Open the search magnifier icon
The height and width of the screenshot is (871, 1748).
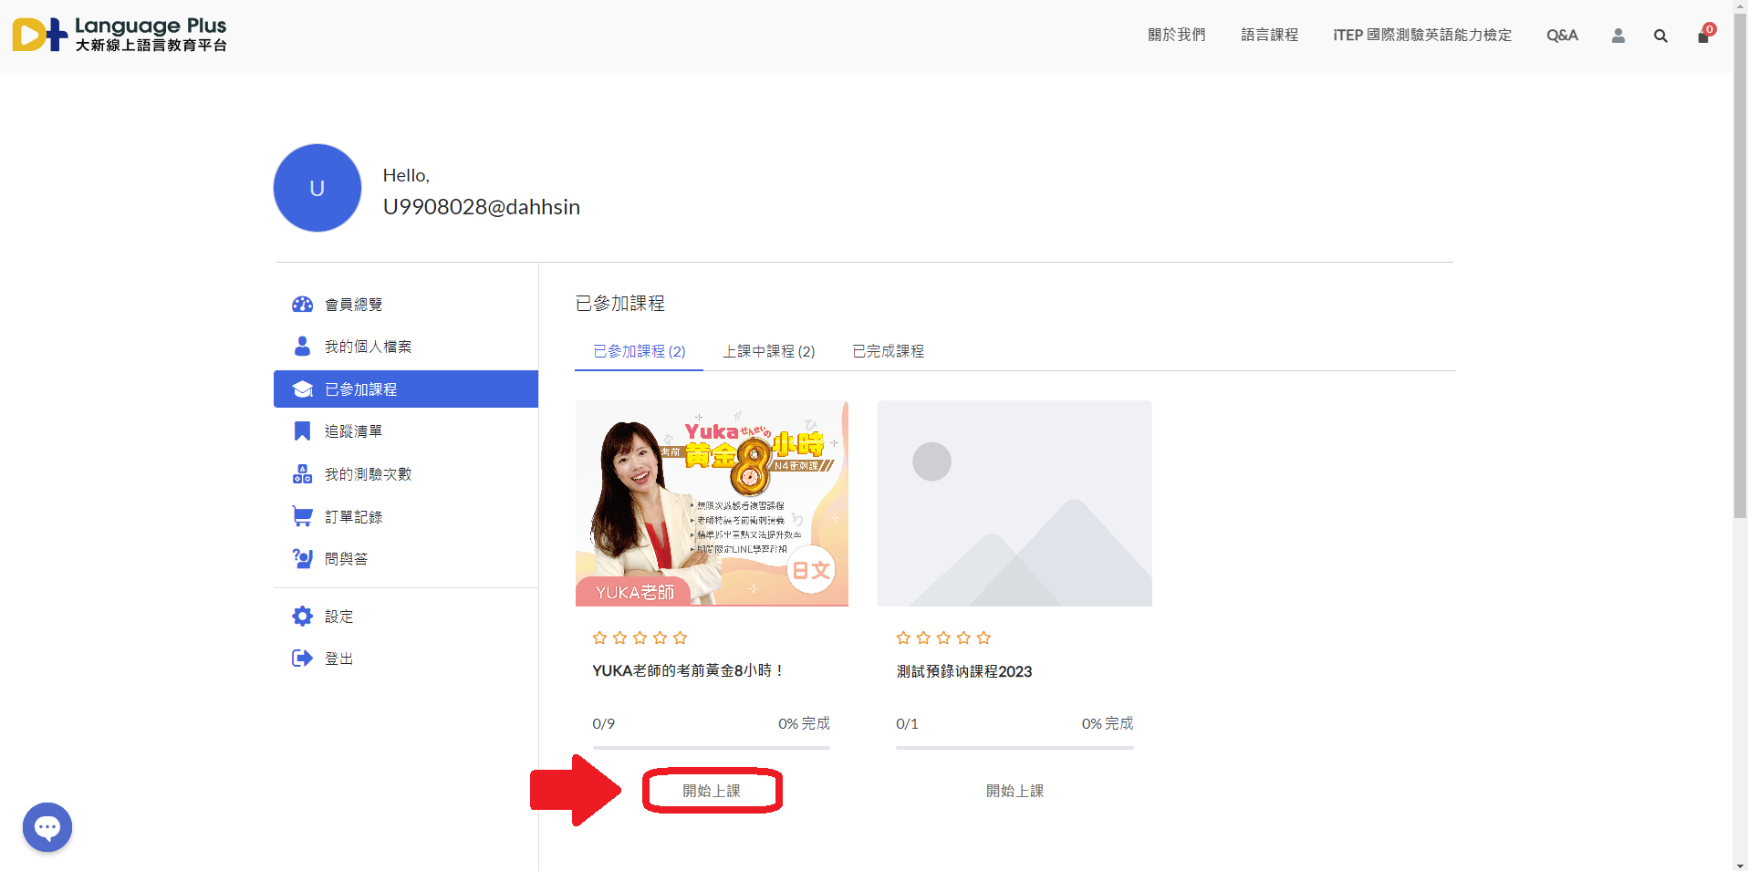[1660, 36]
